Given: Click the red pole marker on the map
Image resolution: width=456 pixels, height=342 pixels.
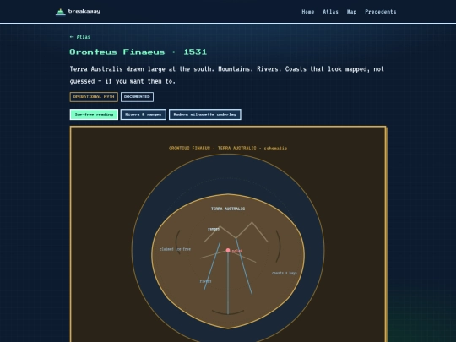Looking at the screenshot, I should coord(228,251).
